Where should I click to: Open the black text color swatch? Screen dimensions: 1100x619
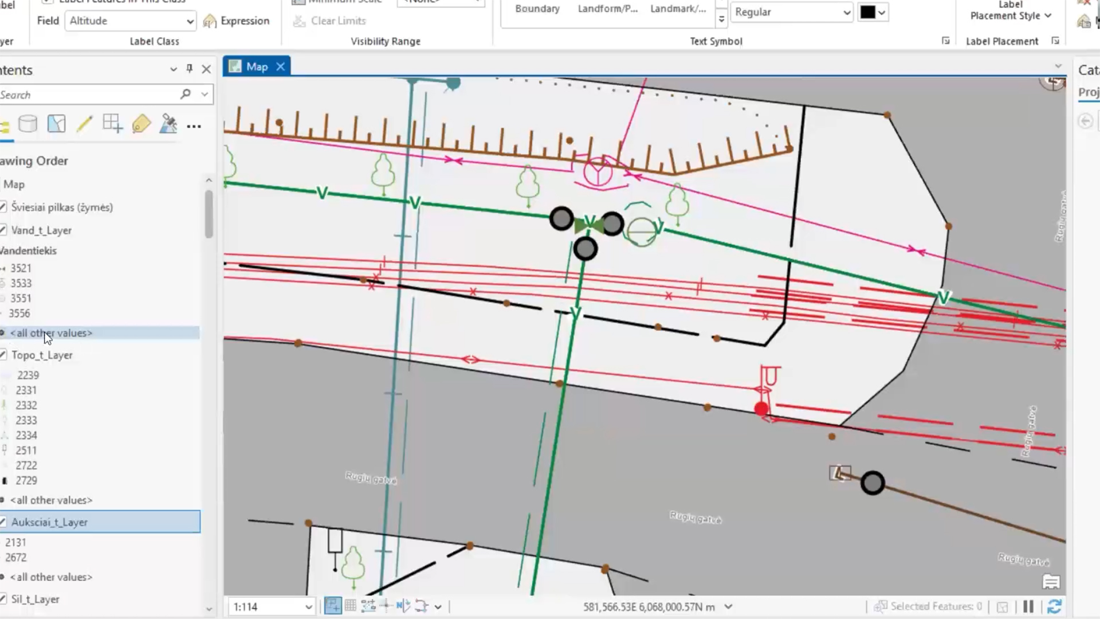(867, 12)
